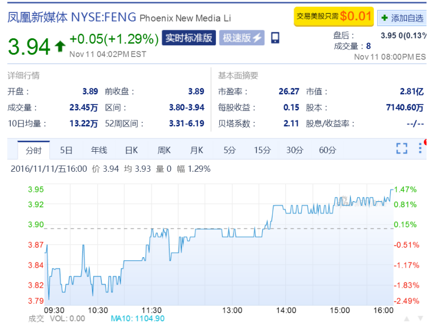Switch chart to 5分 interval

(229, 150)
